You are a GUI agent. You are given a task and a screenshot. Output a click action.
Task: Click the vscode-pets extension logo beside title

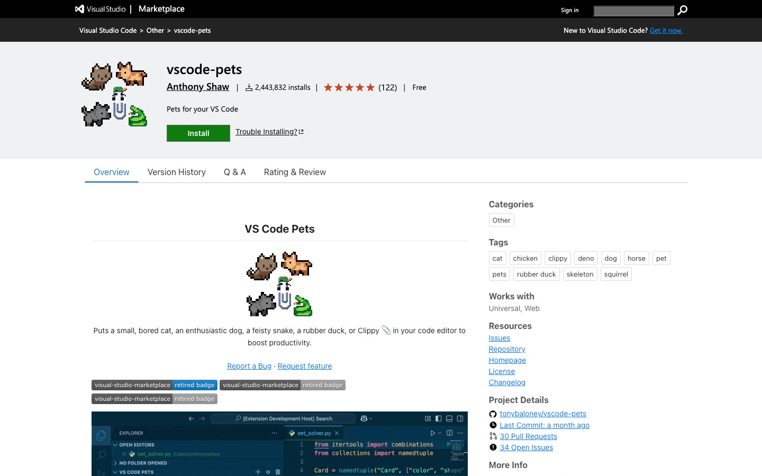pos(114,94)
